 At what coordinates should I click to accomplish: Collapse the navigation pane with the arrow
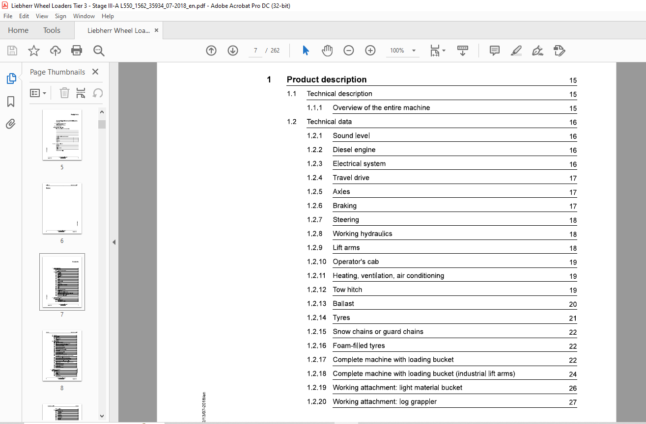tap(114, 242)
